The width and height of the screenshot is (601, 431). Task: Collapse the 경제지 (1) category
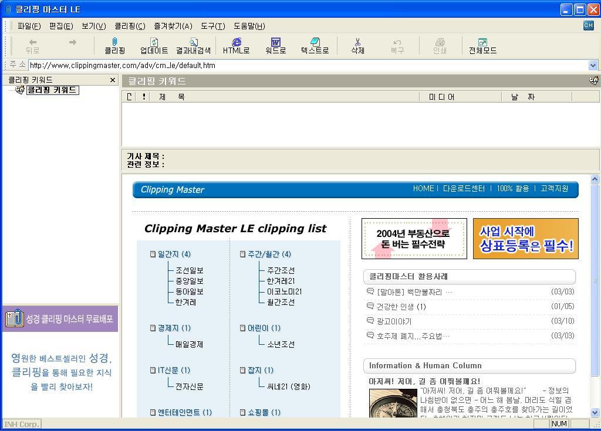153,328
